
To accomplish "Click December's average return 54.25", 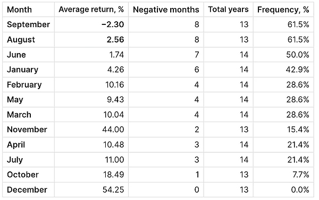I will pos(113,189).
